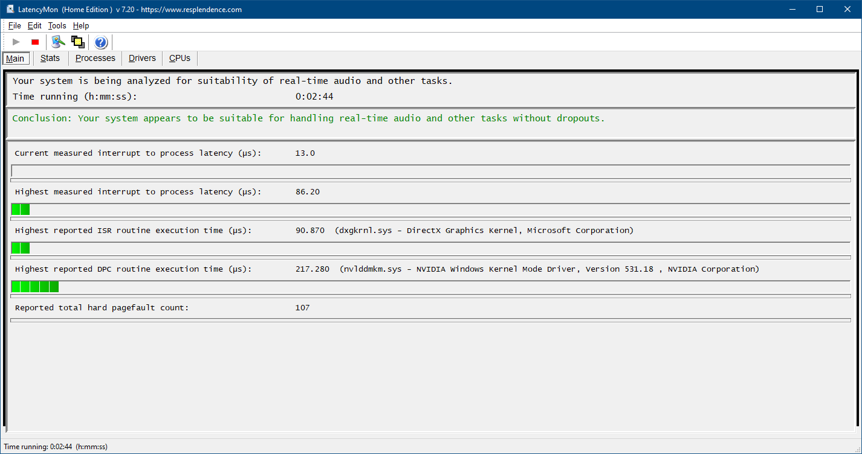Open the Tools menu

57,26
